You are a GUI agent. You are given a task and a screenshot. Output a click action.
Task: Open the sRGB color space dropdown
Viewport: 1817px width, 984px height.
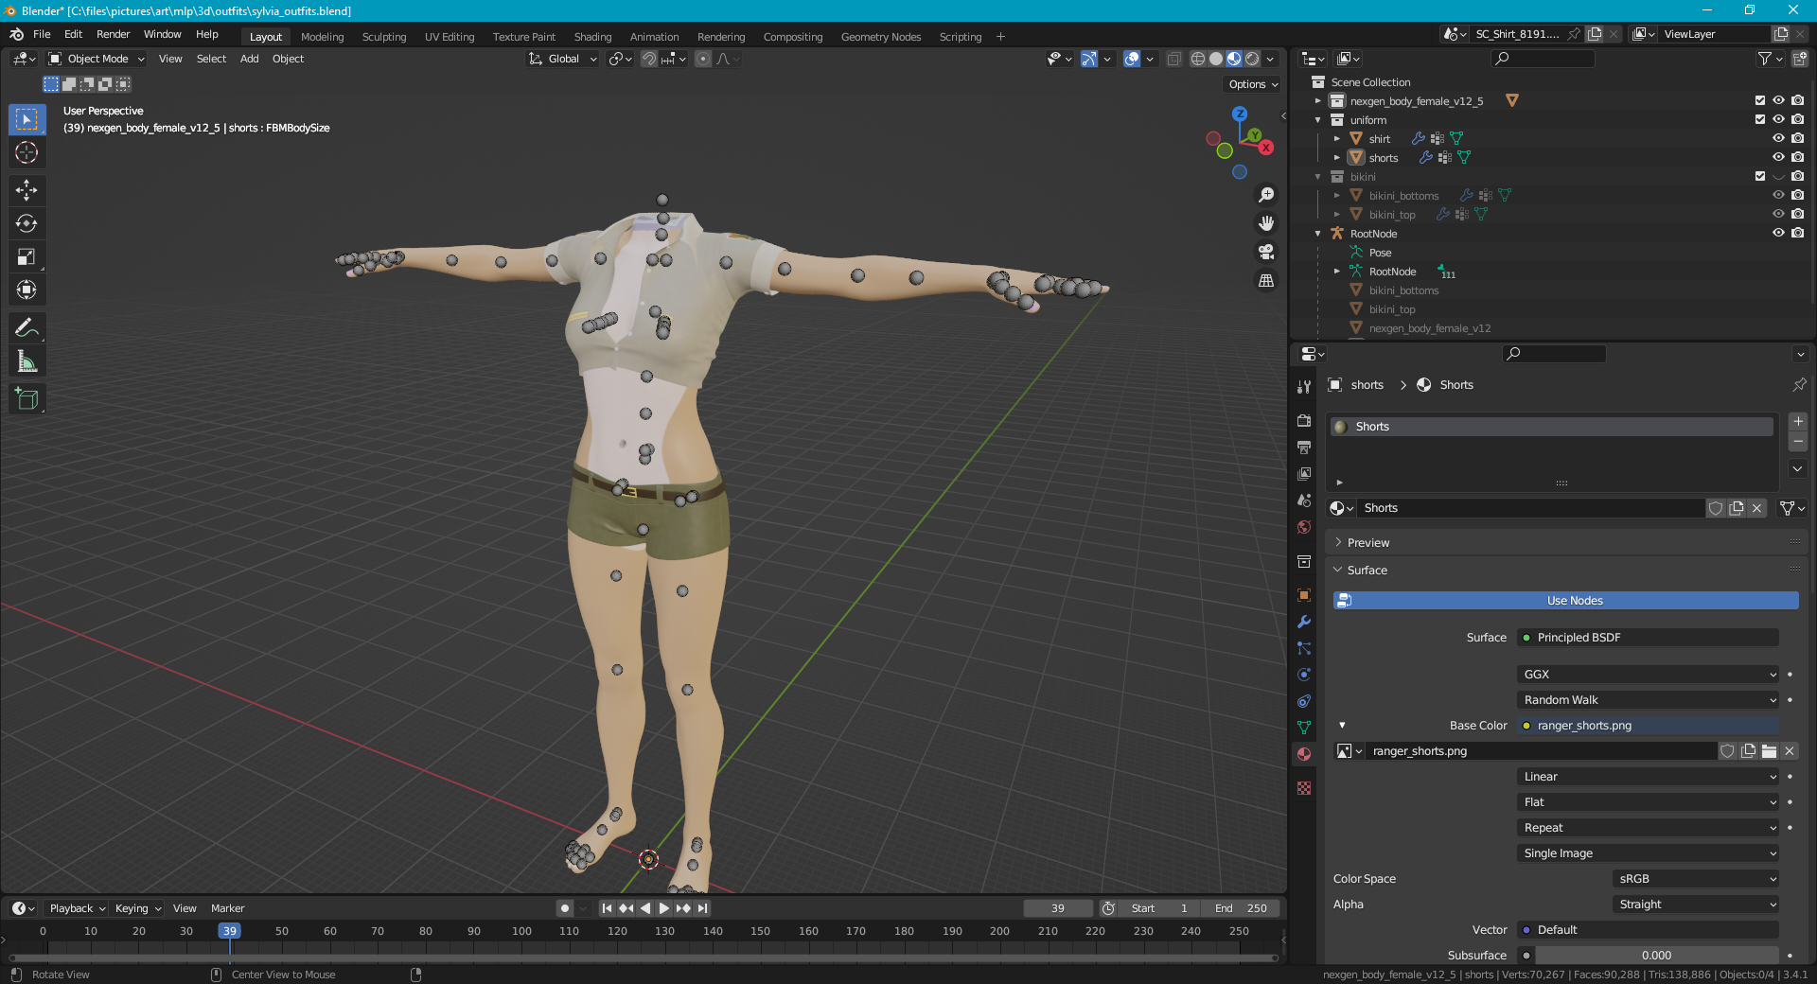(x=1696, y=879)
